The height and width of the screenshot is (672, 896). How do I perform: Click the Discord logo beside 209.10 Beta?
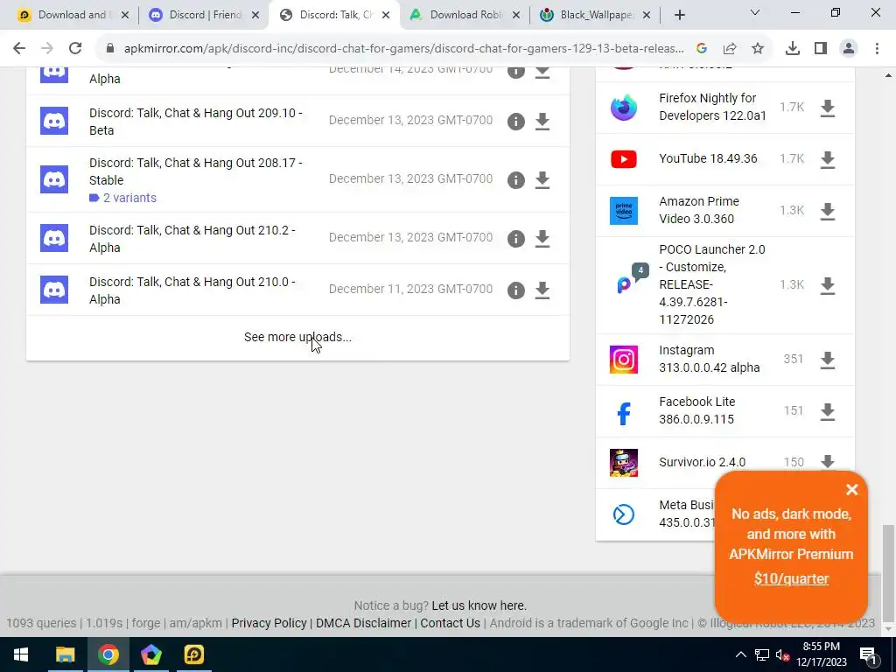pyautogui.click(x=54, y=121)
